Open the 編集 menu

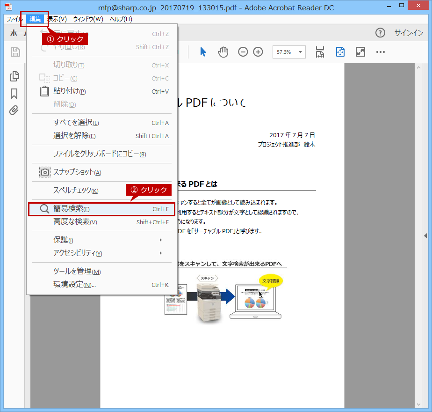[x=35, y=19]
